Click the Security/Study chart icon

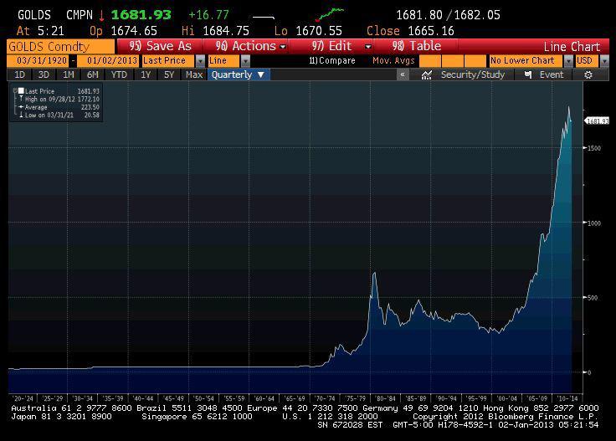[x=427, y=74]
